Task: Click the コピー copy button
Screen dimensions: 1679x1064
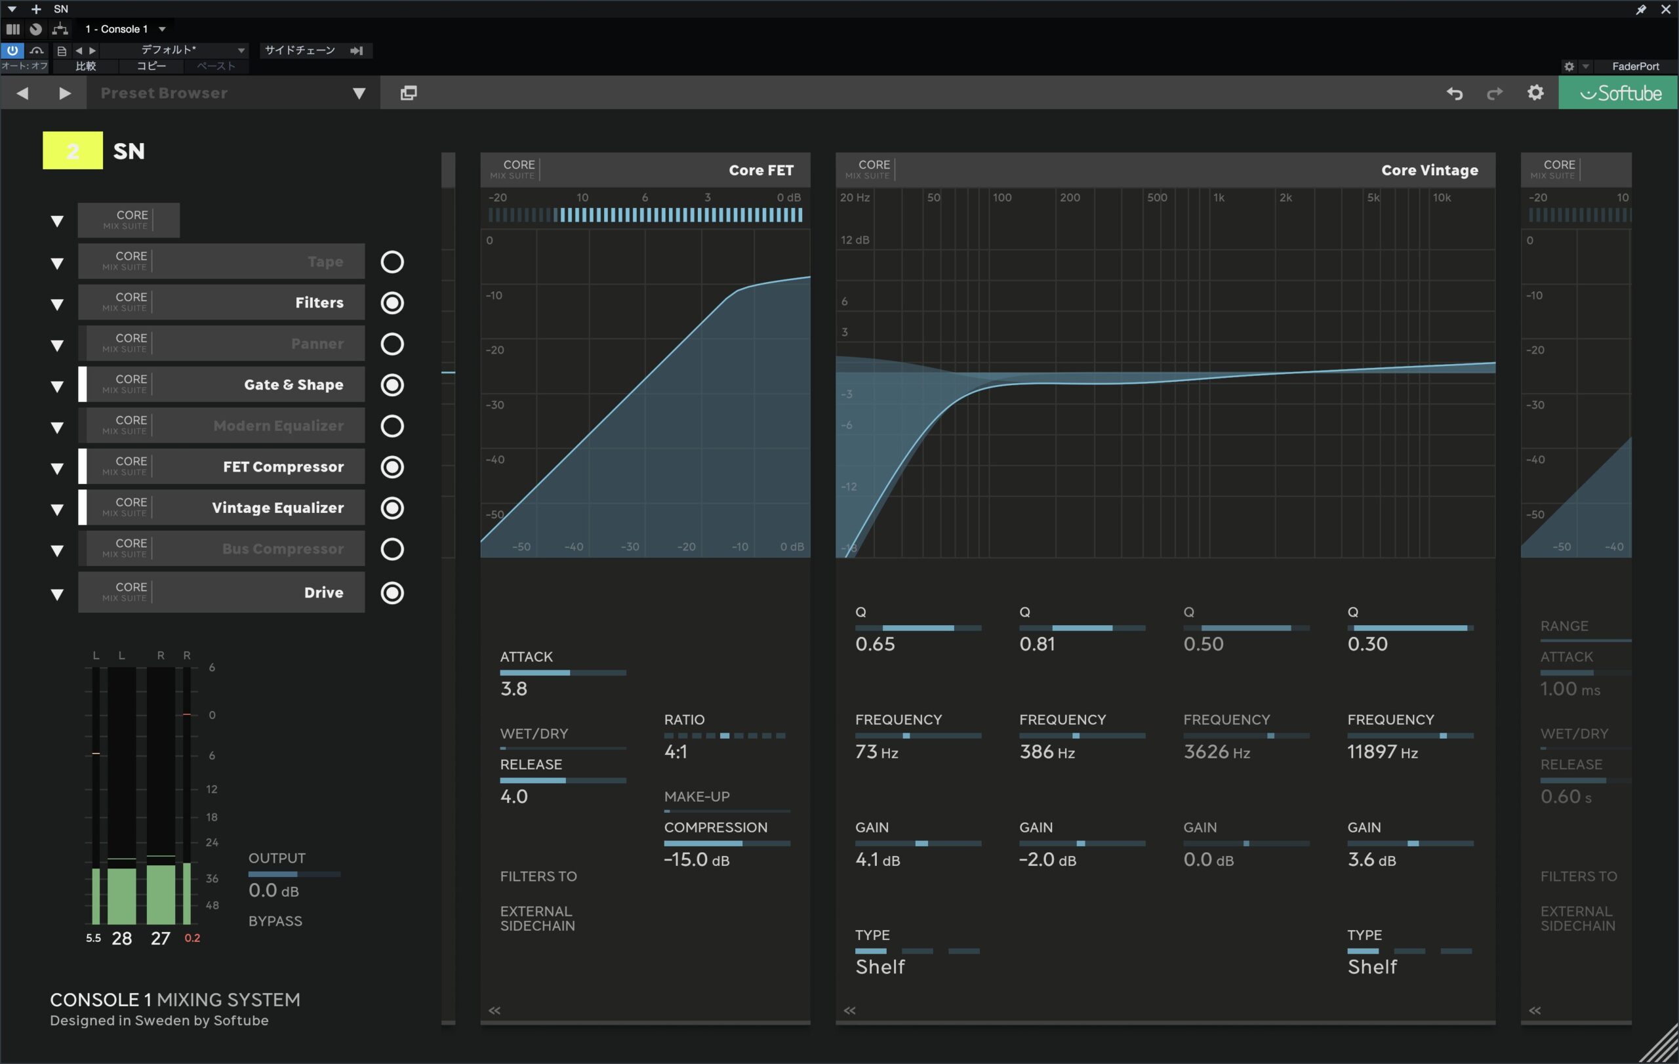Action: tap(152, 66)
